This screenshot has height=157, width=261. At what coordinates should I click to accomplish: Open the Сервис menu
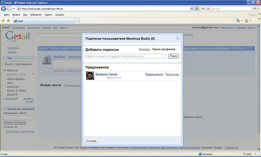tap(48, 15)
